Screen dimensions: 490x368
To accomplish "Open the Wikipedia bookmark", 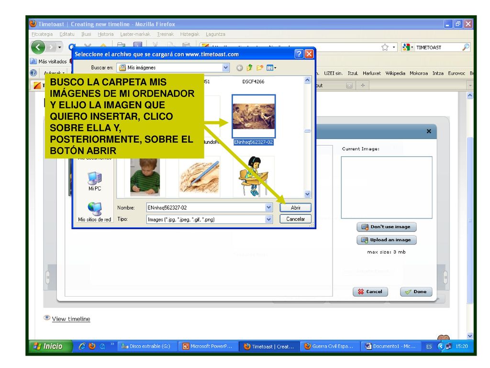I will (395, 73).
